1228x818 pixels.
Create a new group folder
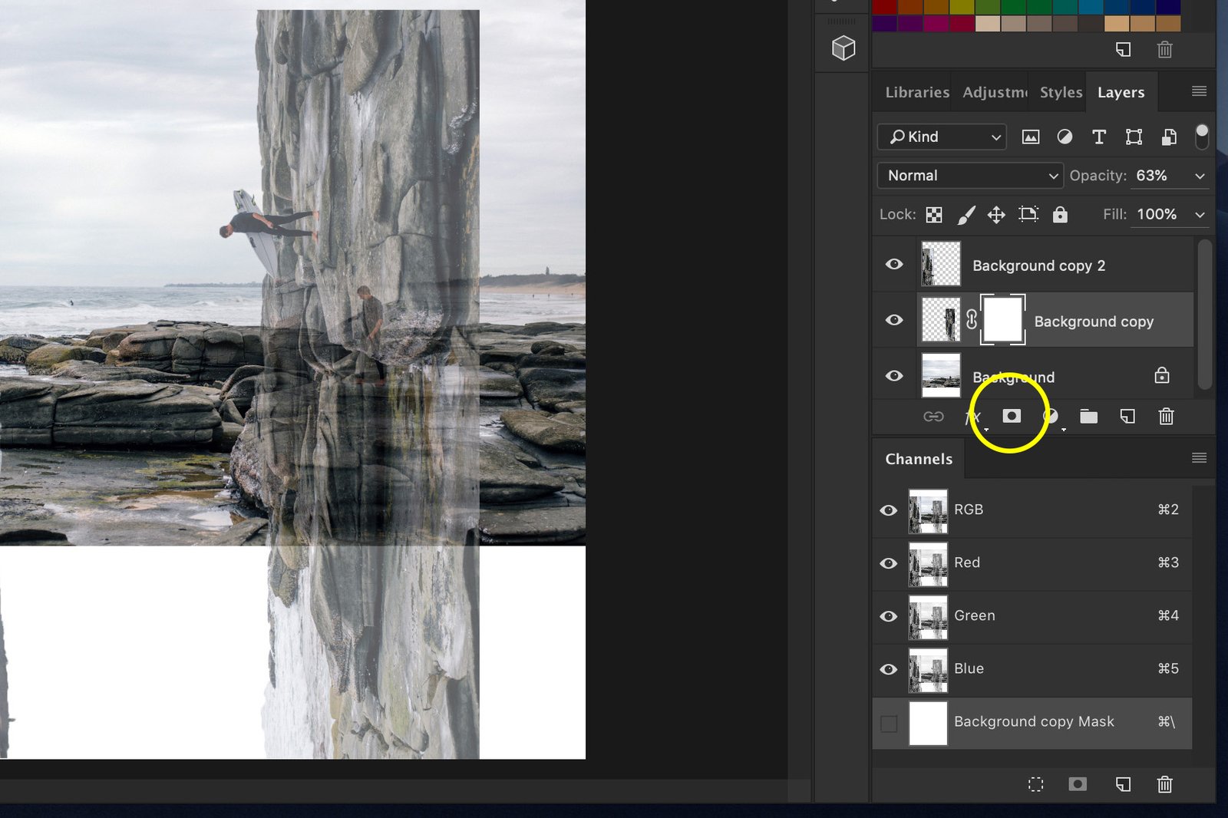(1089, 417)
